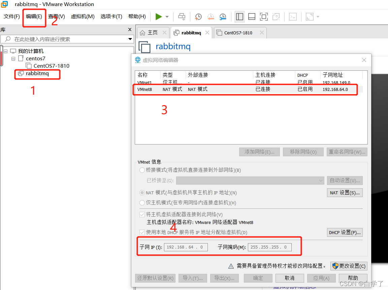Open the stretch display dropdown arrow

coord(318,17)
